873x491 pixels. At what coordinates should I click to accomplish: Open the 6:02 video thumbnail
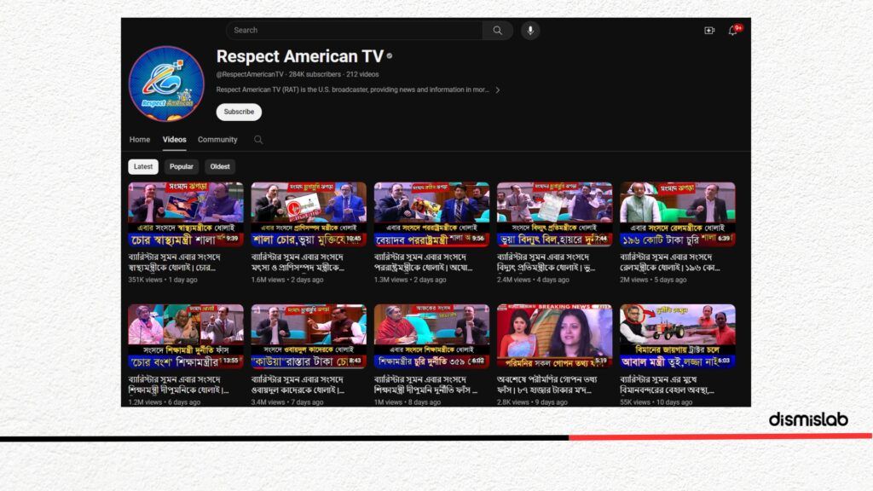[x=432, y=336]
